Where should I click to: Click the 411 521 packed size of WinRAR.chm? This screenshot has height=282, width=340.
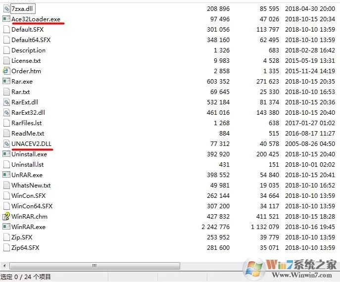[x=268, y=217]
